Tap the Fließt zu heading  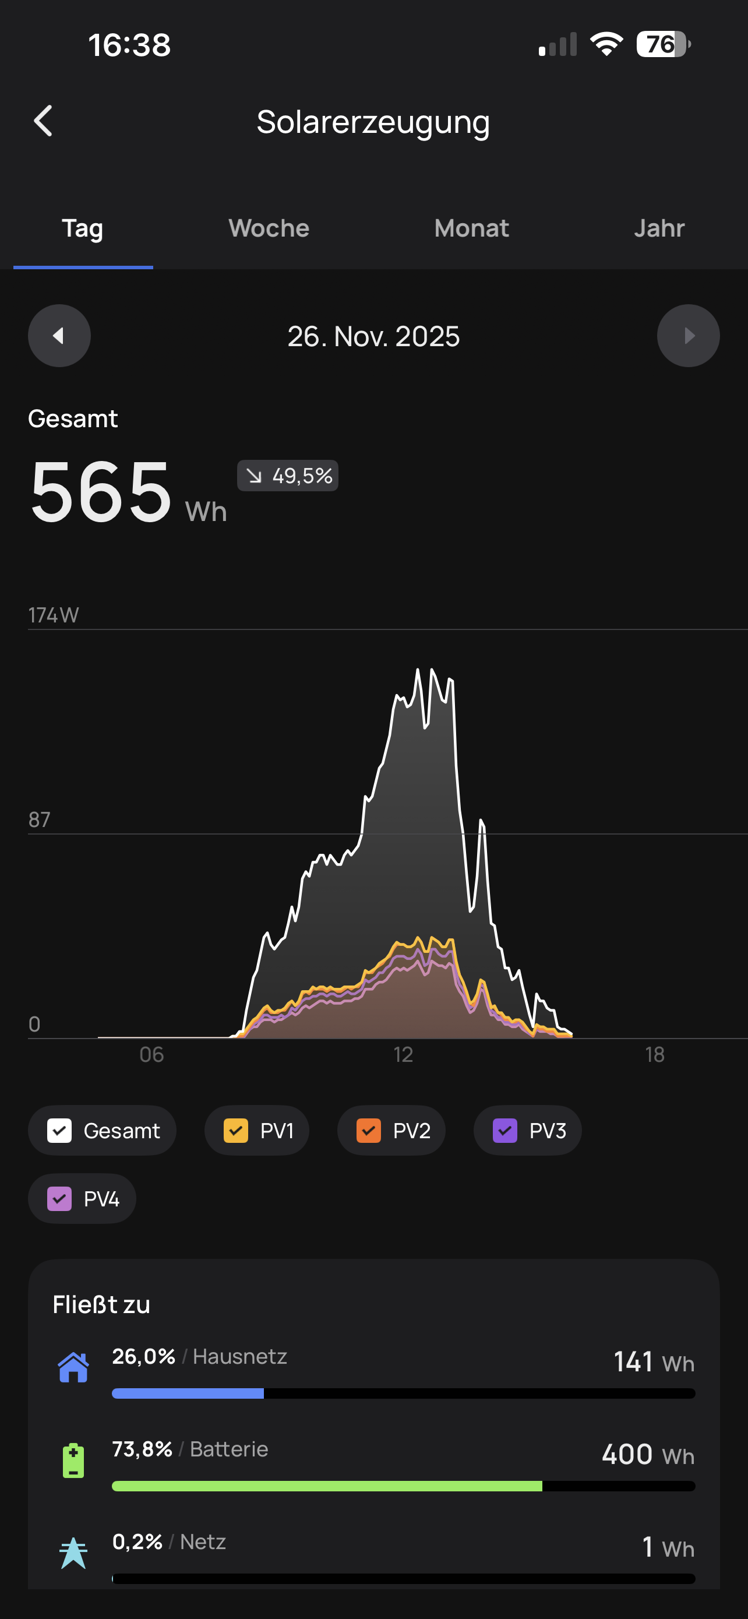pyautogui.click(x=101, y=1305)
